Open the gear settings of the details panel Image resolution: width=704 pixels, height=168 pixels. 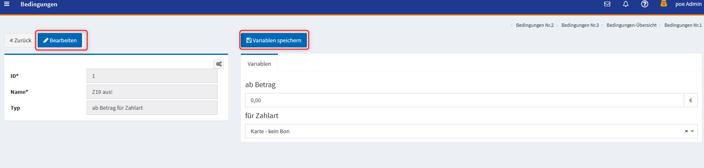219,64
